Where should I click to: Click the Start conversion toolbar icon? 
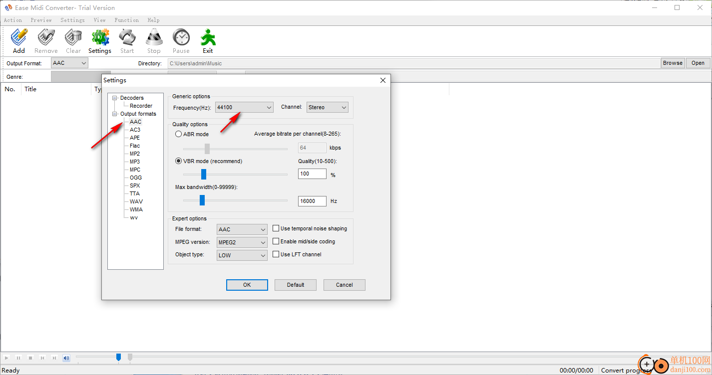click(x=127, y=41)
